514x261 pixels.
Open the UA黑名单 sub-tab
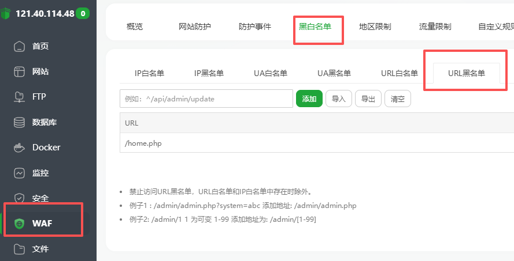click(334, 73)
